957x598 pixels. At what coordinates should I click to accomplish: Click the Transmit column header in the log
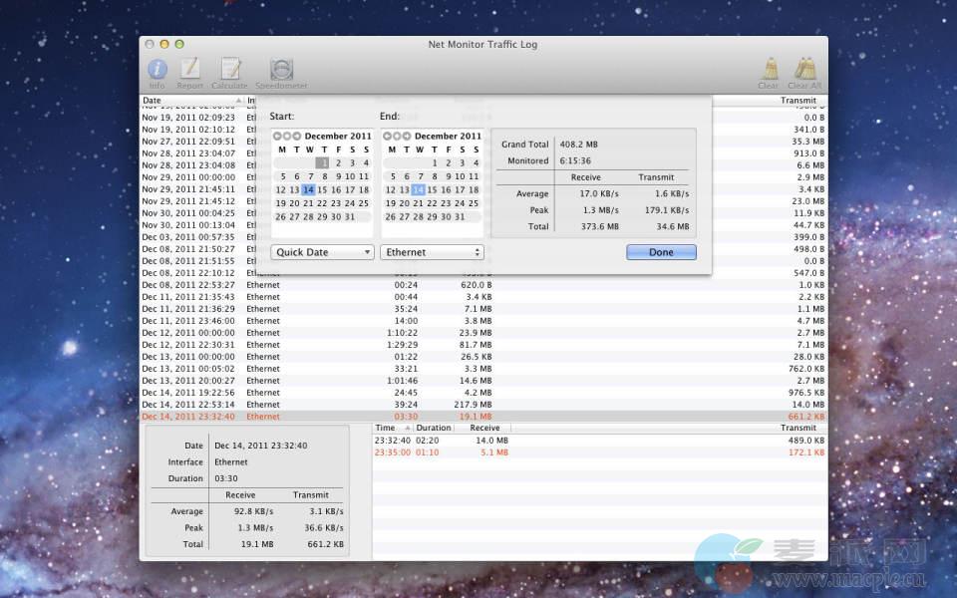797,101
